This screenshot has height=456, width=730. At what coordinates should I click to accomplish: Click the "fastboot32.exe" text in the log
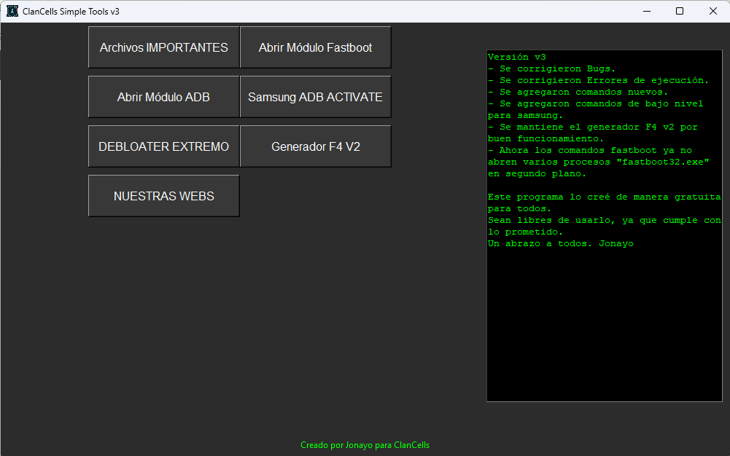pos(674,162)
